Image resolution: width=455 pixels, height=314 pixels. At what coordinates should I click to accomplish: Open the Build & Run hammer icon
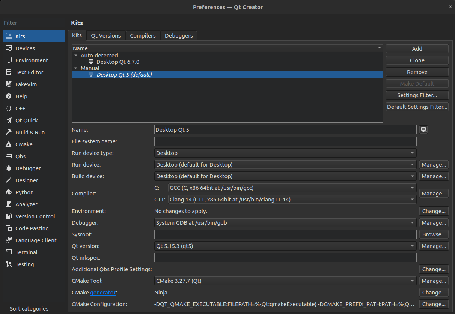pos(9,132)
